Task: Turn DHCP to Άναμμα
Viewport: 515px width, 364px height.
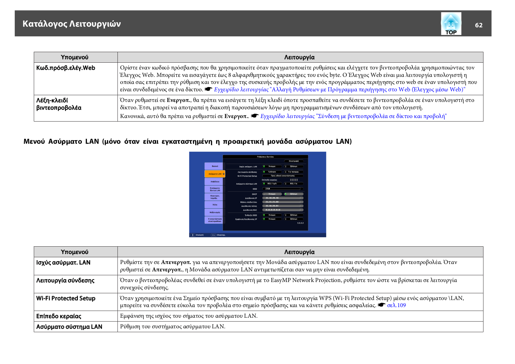Action: coord(272,194)
